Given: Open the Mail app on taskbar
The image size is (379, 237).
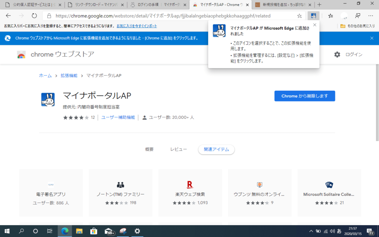Looking at the screenshot, I should (x=109, y=231).
